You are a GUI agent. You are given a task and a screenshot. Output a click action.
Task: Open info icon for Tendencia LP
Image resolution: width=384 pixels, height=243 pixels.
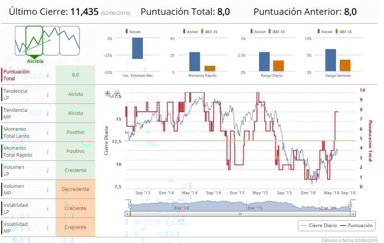(x=48, y=94)
